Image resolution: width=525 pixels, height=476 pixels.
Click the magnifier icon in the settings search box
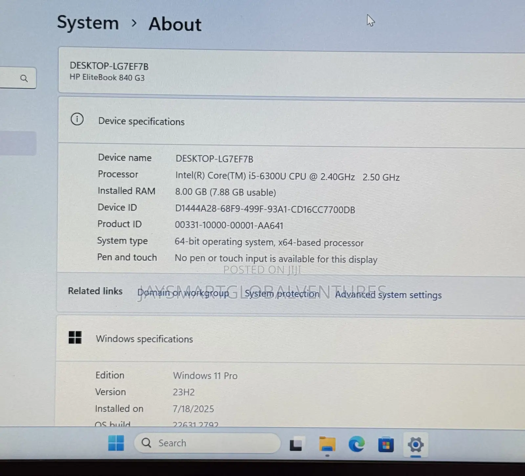[x=24, y=78]
